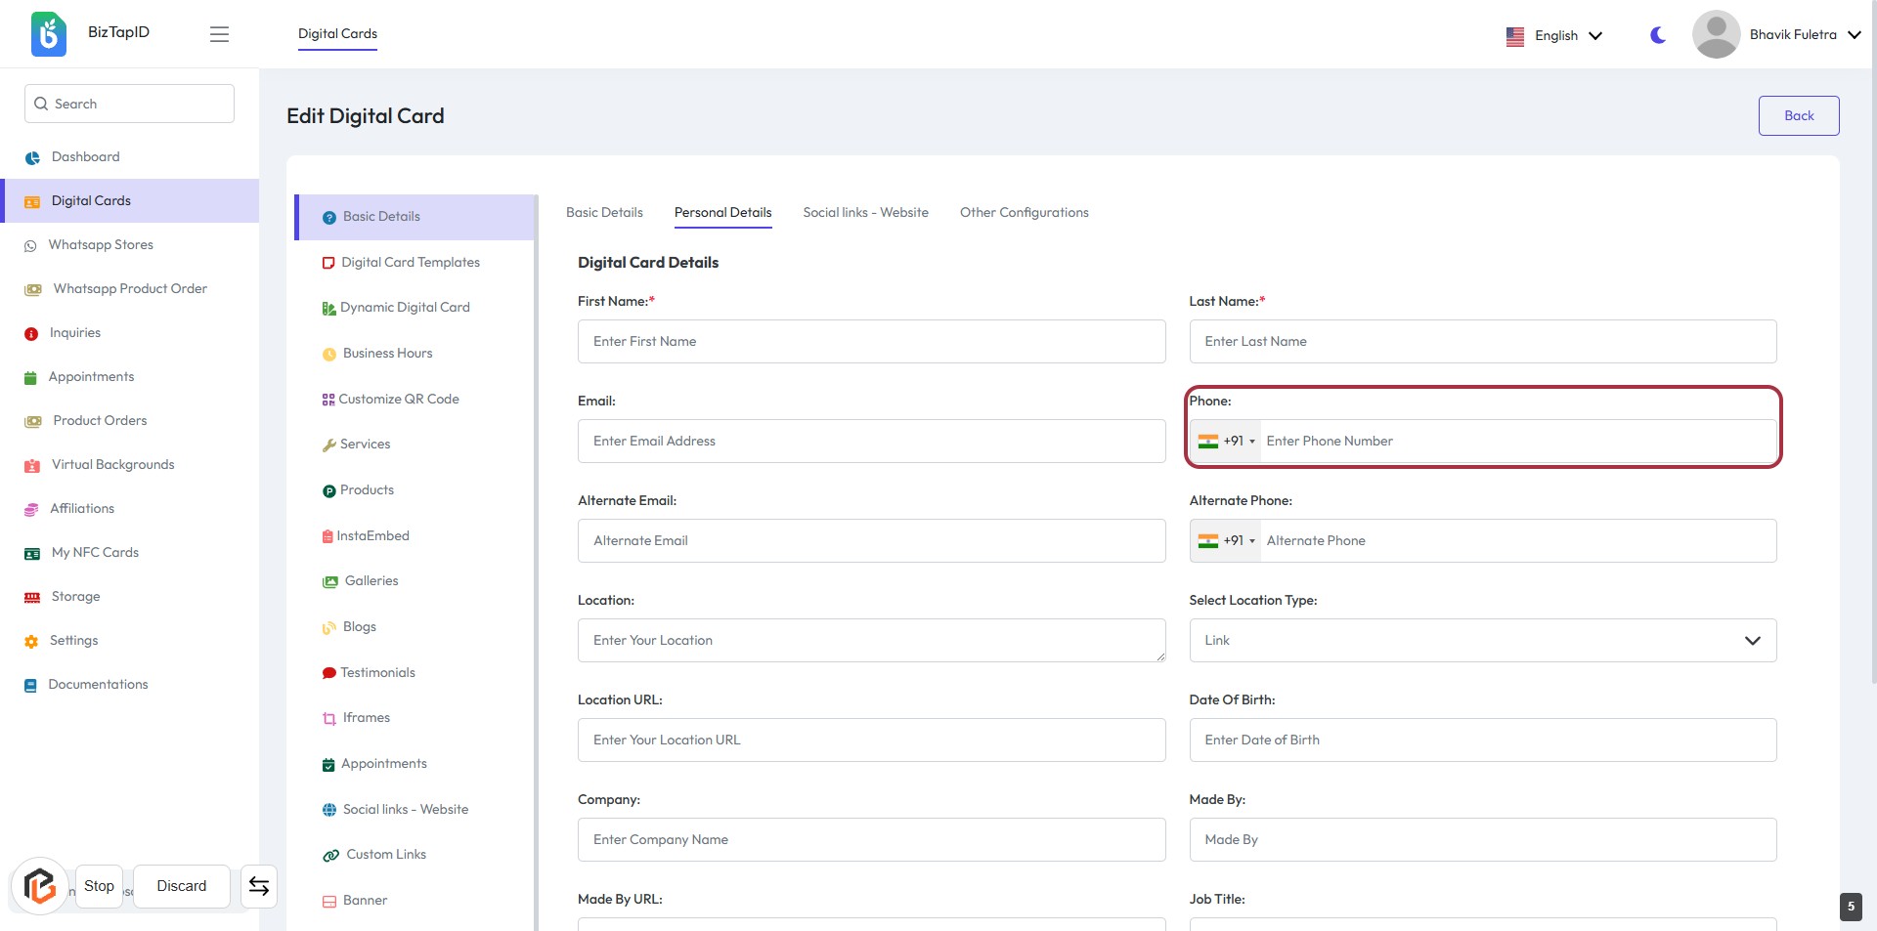Image resolution: width=1877 pixels, height=931 pixels.
Task: Click the Back button
Action: pyautogui.click(x=1798, y=116)
